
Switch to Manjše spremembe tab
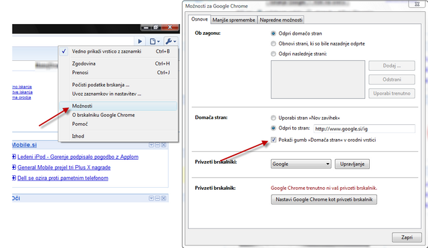pos(233,20)
